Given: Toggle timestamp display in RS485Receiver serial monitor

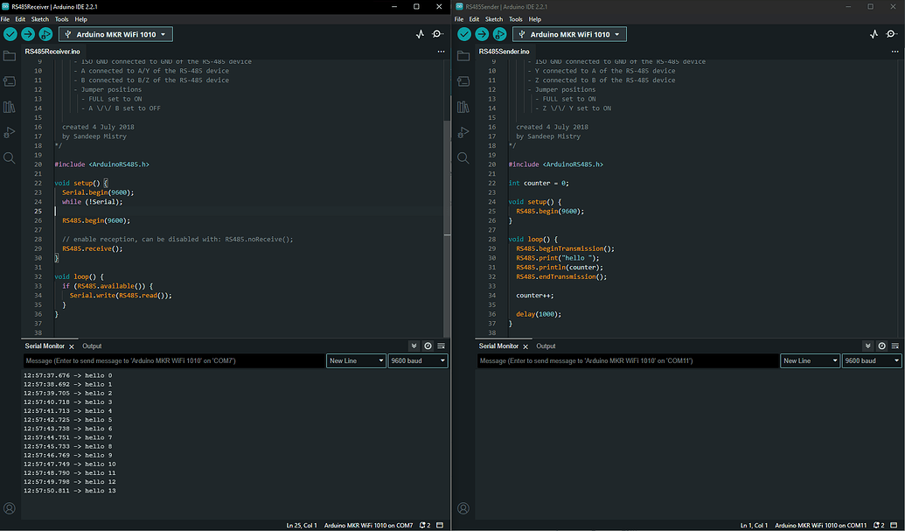Looking at the screenshot, I should [428, 346].
